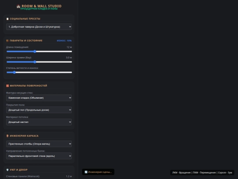Click the Фактура несущих стен label
Viewport: 238px width, 179px height.
[19, 93]
